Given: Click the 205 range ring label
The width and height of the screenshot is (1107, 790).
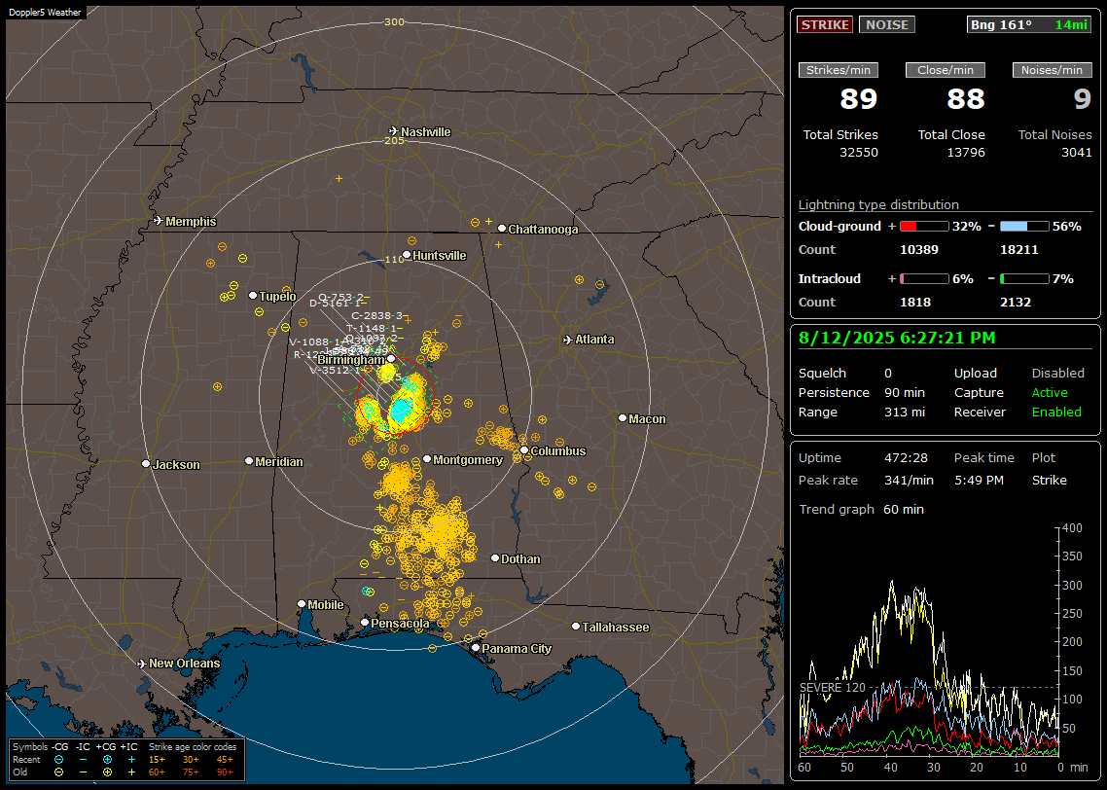Looking at the screenshot, I should tap(394, 140).
